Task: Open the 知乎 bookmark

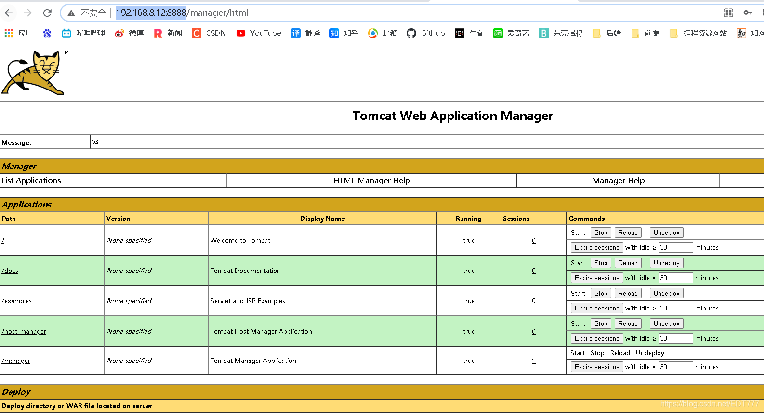Action: tap(344, 33)
